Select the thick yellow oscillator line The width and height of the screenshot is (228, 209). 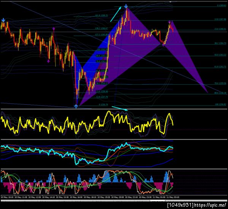pyautogui.click(x=87, y=123)
